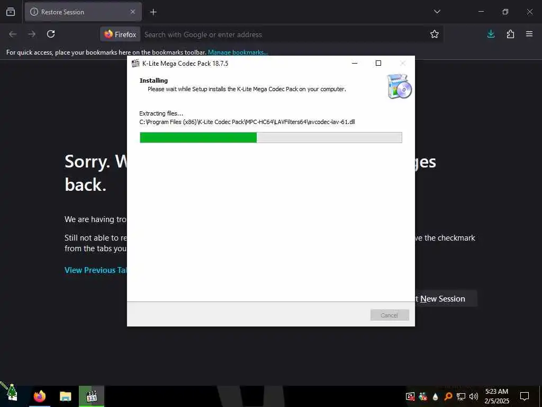
Task: Go back with the back arrow
Action: pos(13,34)
